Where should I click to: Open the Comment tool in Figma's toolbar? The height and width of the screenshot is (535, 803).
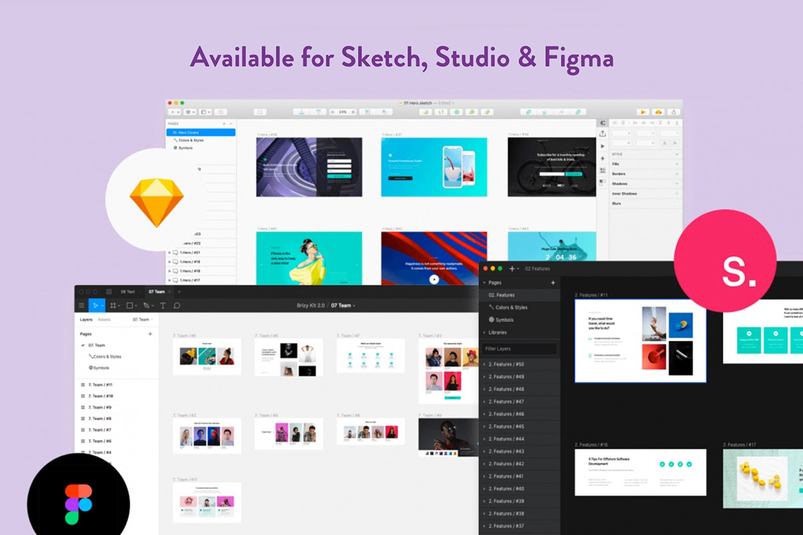click(176, 306)
